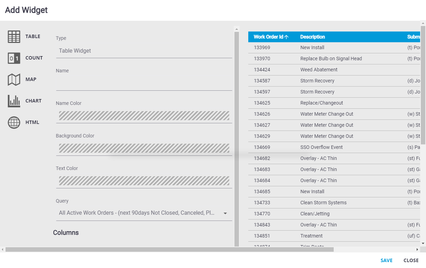Select work order 133970 cell
Screen dimensions: 426x268
click(x=262, y=59)
